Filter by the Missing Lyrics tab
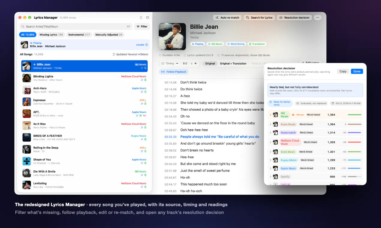The width and height of the screenshot is (381, 228). click(x=51, y=35)
